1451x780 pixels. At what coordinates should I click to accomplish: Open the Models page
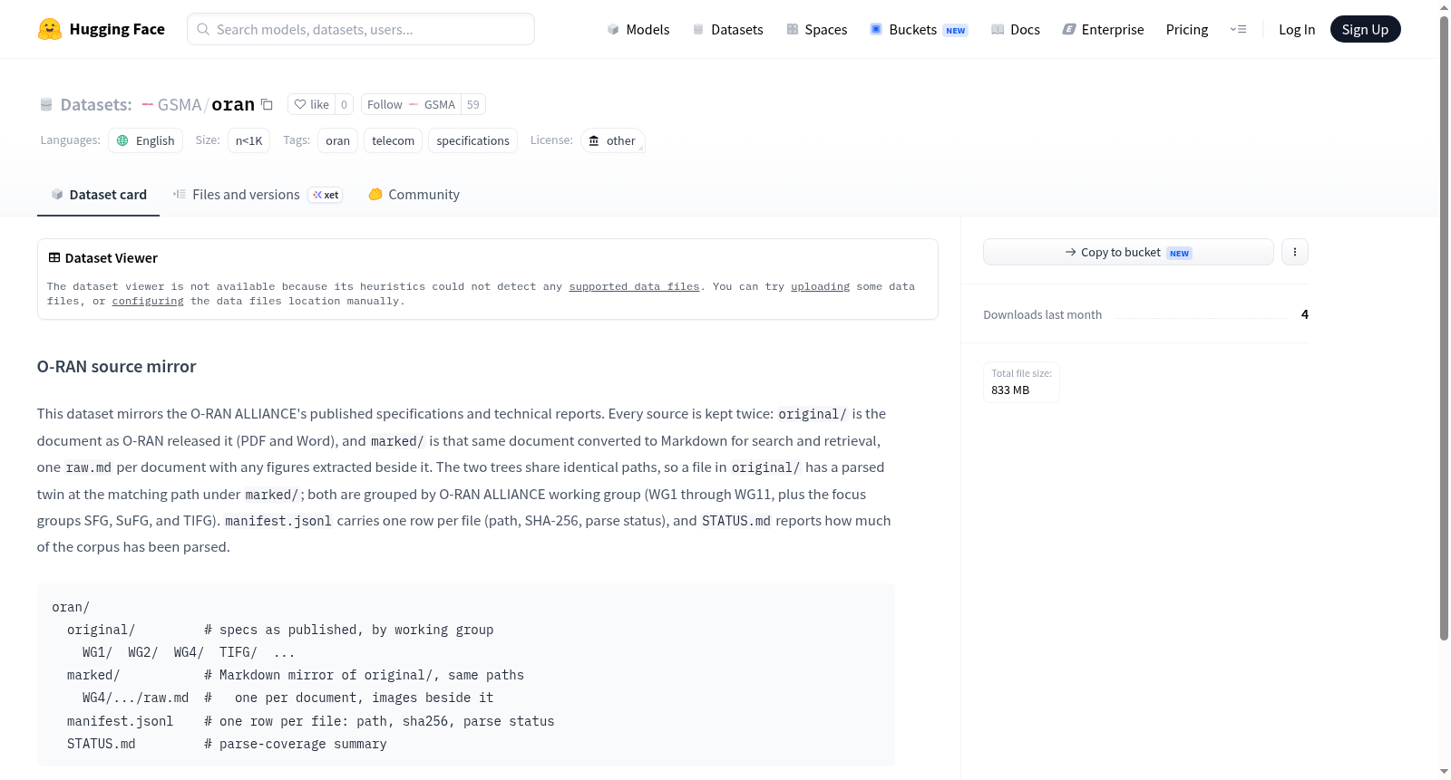638,29
